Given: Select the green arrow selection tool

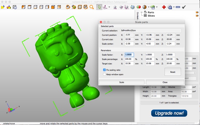Looking at the screenshot, I should 99,7.
